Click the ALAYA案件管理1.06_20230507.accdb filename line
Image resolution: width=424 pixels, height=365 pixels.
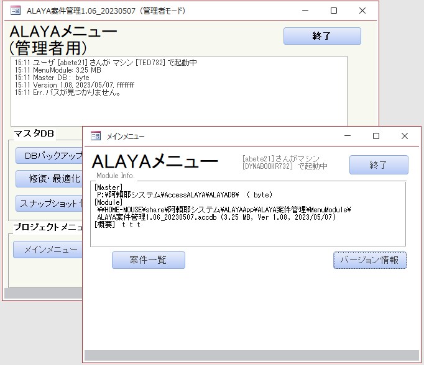point(216,217)
